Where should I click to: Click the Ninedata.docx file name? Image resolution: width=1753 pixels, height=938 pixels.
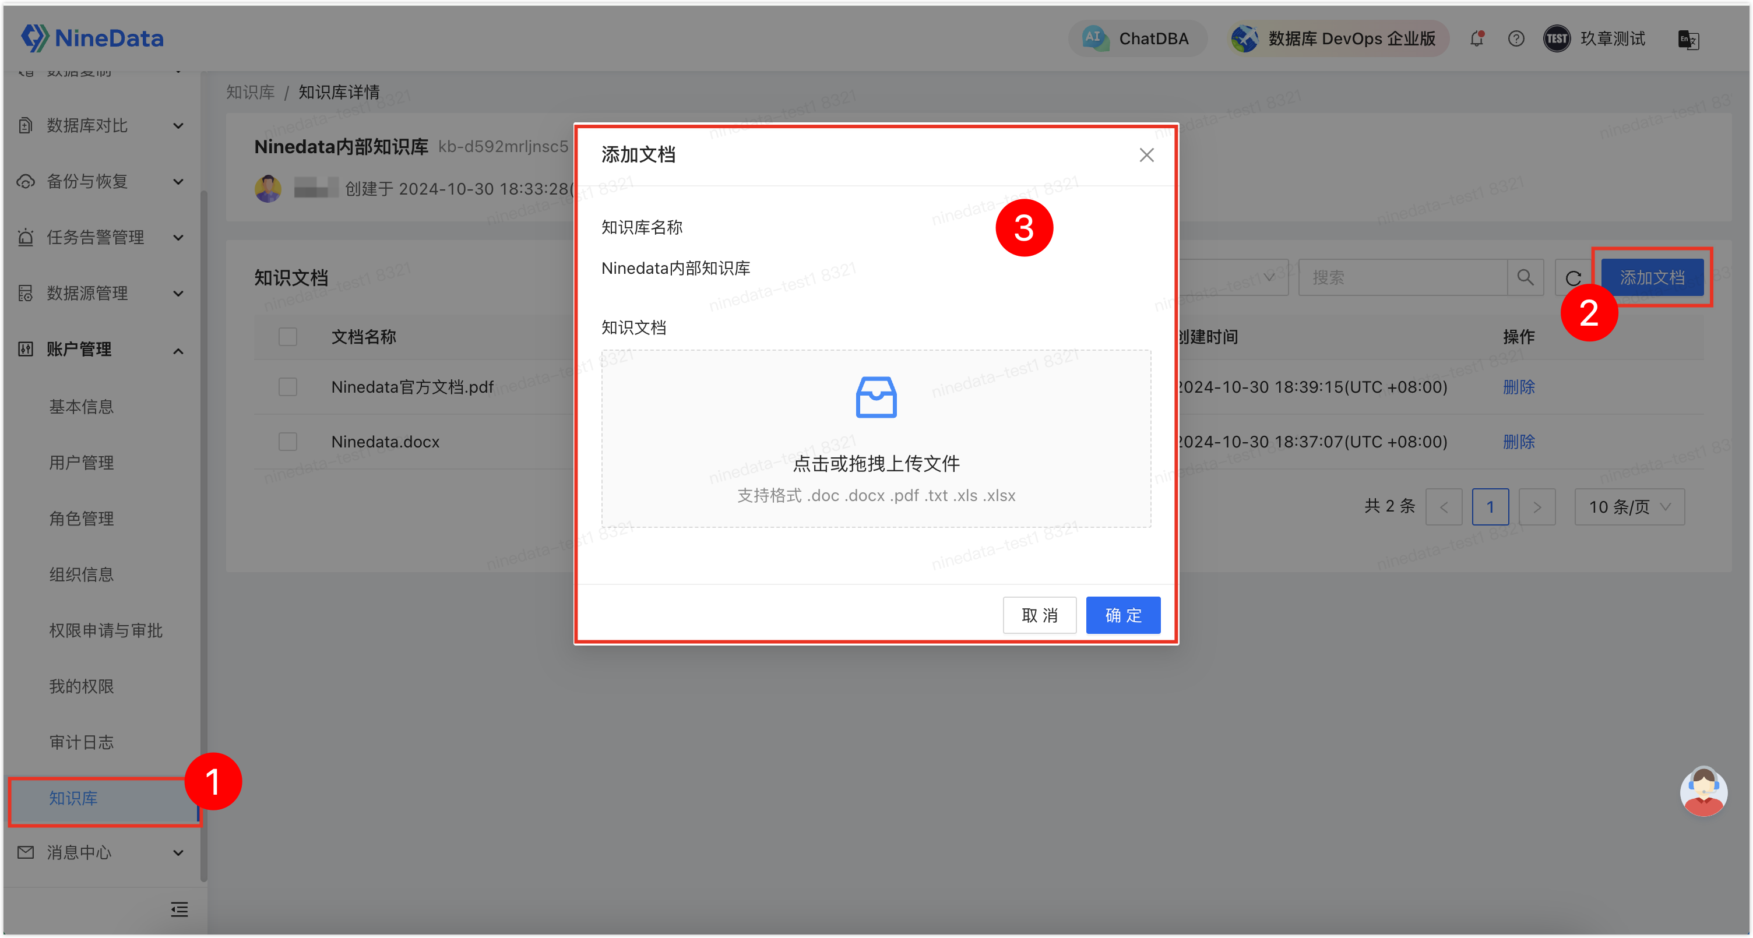coord(385,442)
